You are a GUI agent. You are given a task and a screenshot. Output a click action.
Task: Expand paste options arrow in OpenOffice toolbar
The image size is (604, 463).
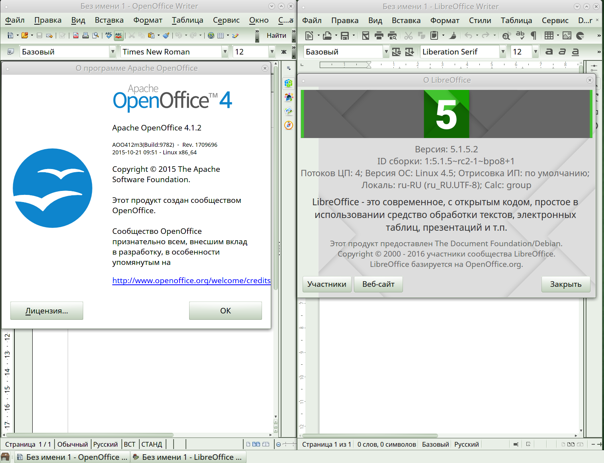click(158, 35)
